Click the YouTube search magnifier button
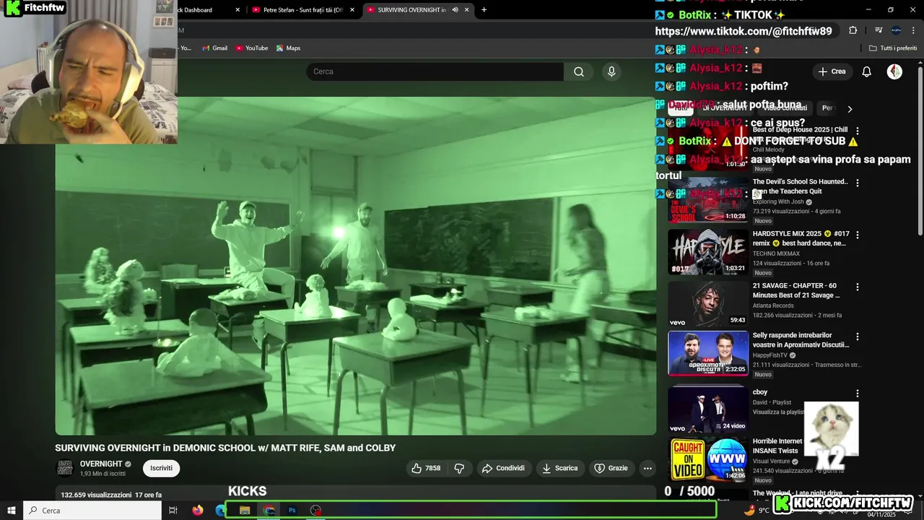 tap(578, 71)
